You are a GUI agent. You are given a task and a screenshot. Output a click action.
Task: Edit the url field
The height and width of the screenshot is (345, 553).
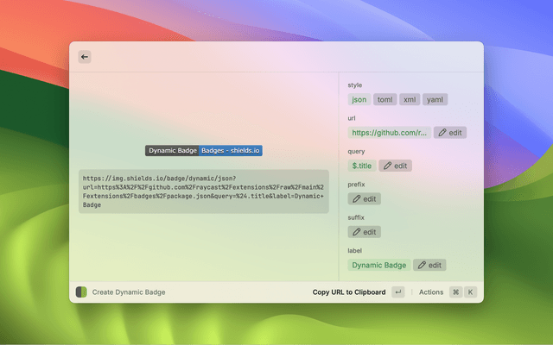(x=449, y=133)
